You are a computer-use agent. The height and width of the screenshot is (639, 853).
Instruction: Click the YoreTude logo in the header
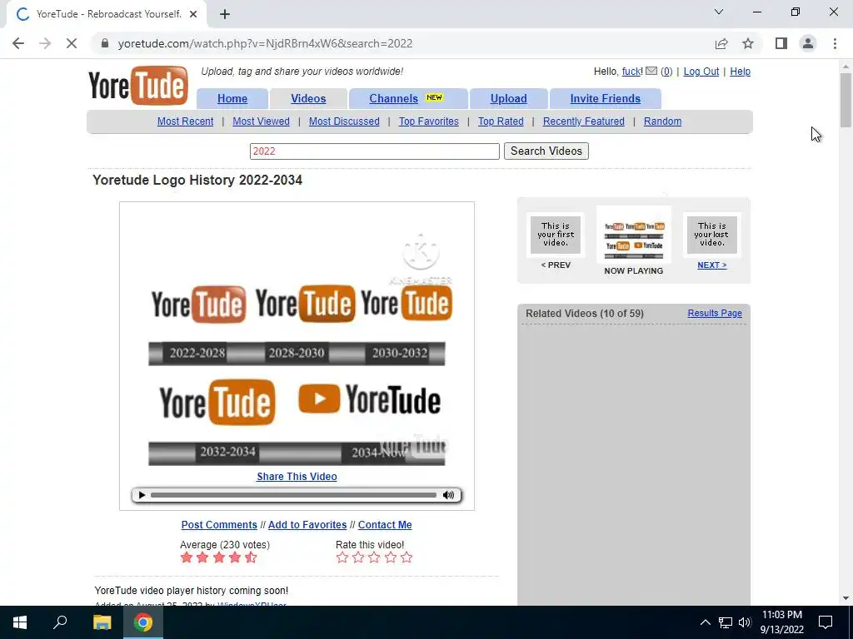tap(138, 86)
